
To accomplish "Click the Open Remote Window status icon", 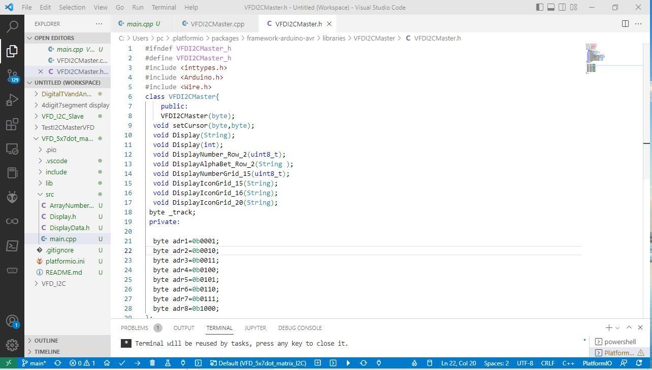I will (8, 363).
